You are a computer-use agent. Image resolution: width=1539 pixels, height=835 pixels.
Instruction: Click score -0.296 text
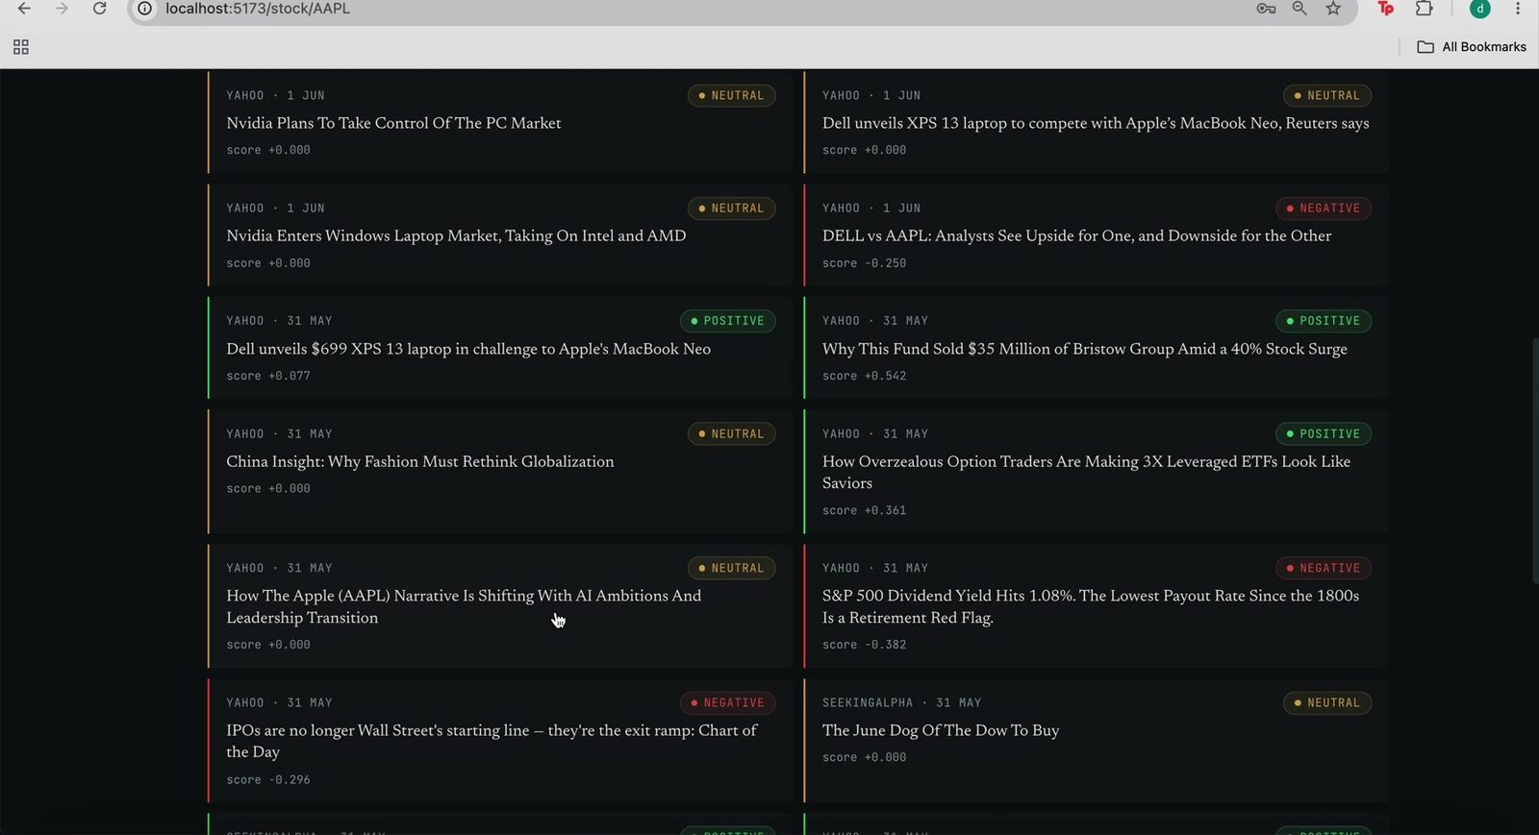[268, 780]
